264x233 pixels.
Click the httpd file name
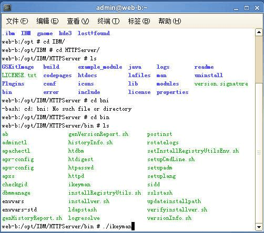point(76,176)
